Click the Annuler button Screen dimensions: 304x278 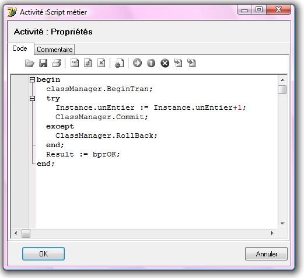click(266, 253)
